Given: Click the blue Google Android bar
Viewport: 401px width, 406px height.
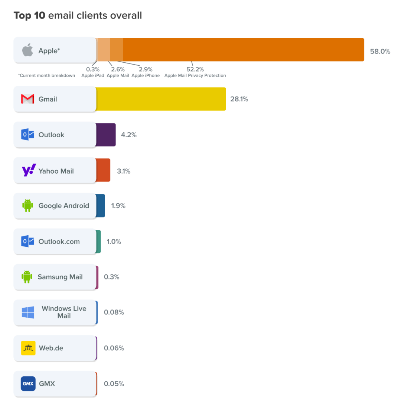Looking at the screenshot, I should click(x=101, y=206).
